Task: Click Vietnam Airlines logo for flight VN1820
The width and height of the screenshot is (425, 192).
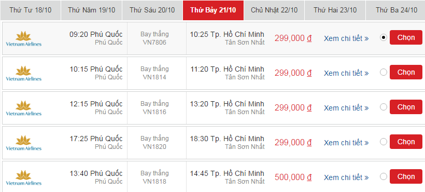Action: pos(23,143)
